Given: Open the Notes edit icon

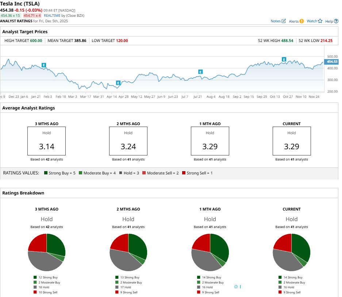Looking at the screenshot, I should 284,21.
